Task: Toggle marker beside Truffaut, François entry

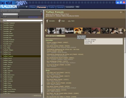Action: [x=1, y=56]
